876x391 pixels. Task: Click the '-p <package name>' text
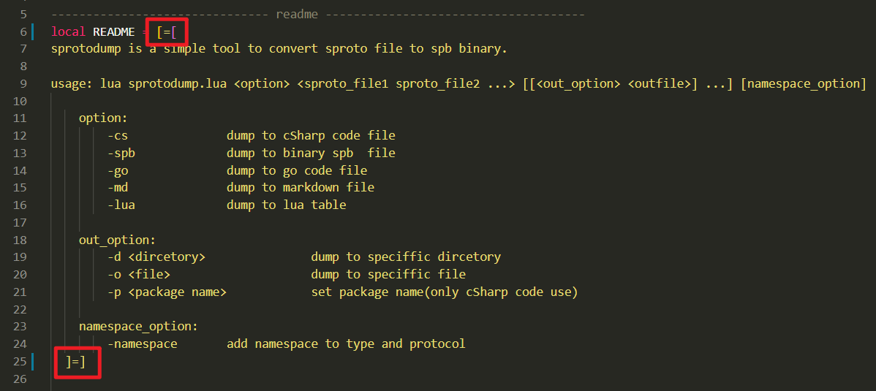[167, 292]
